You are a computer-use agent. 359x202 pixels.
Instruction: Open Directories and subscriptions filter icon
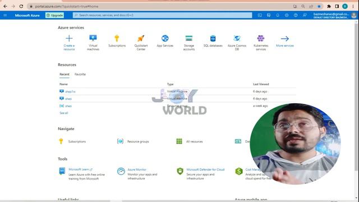click(x=269, y=15)
